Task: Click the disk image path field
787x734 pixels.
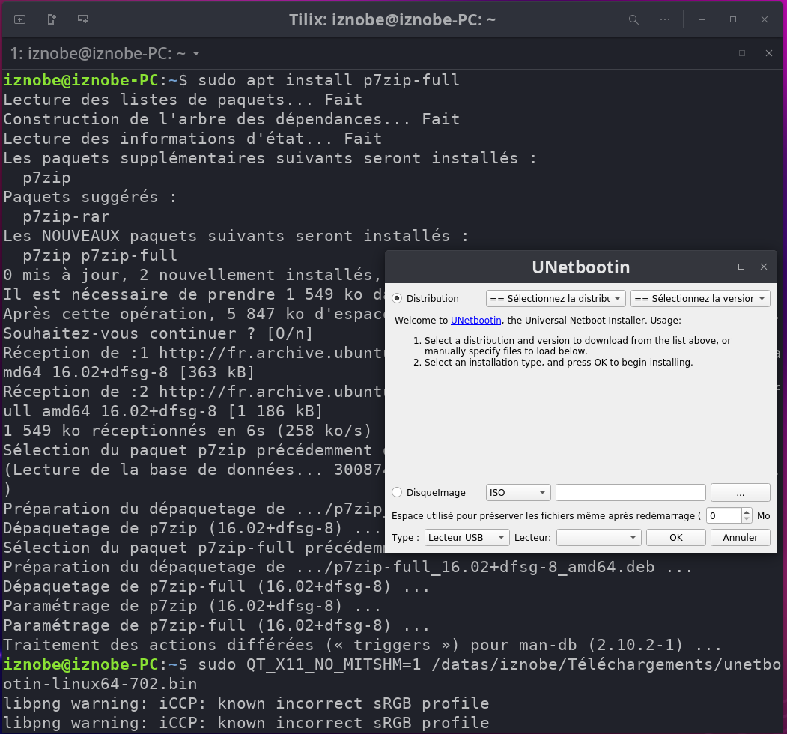Action: (x=630, y=493)
